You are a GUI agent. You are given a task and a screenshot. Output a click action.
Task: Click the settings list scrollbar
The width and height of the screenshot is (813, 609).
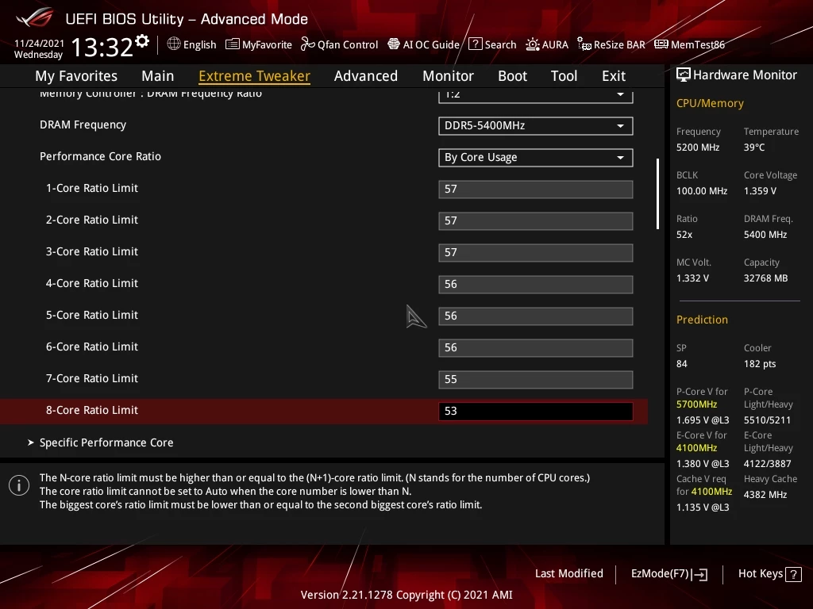[657, 193]
